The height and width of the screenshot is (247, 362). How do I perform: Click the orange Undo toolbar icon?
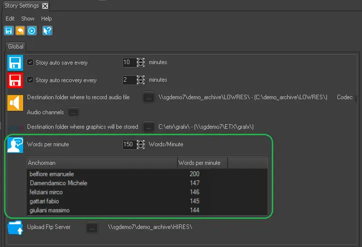(x=20, y=31)
